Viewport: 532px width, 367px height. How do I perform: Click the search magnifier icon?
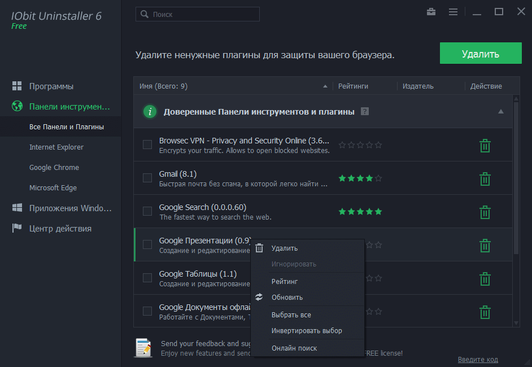[145, 14]
